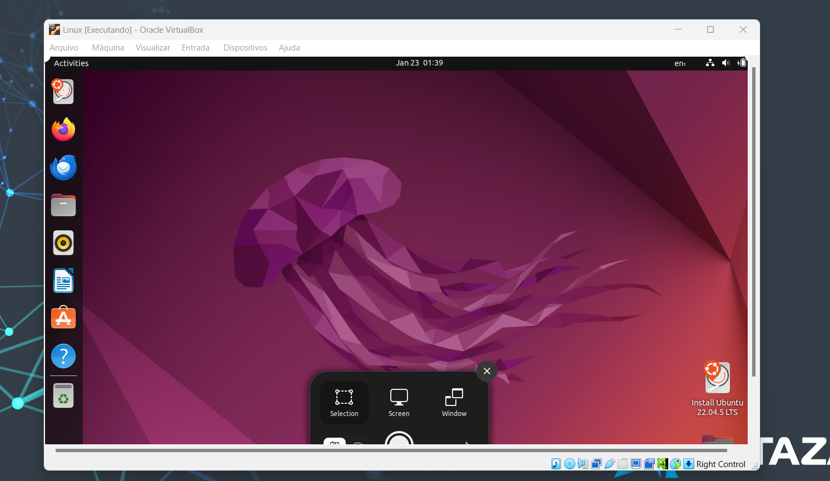Open the Trash in the dock
The width and height of the screenshot is (830, 481).
point(63,395)
